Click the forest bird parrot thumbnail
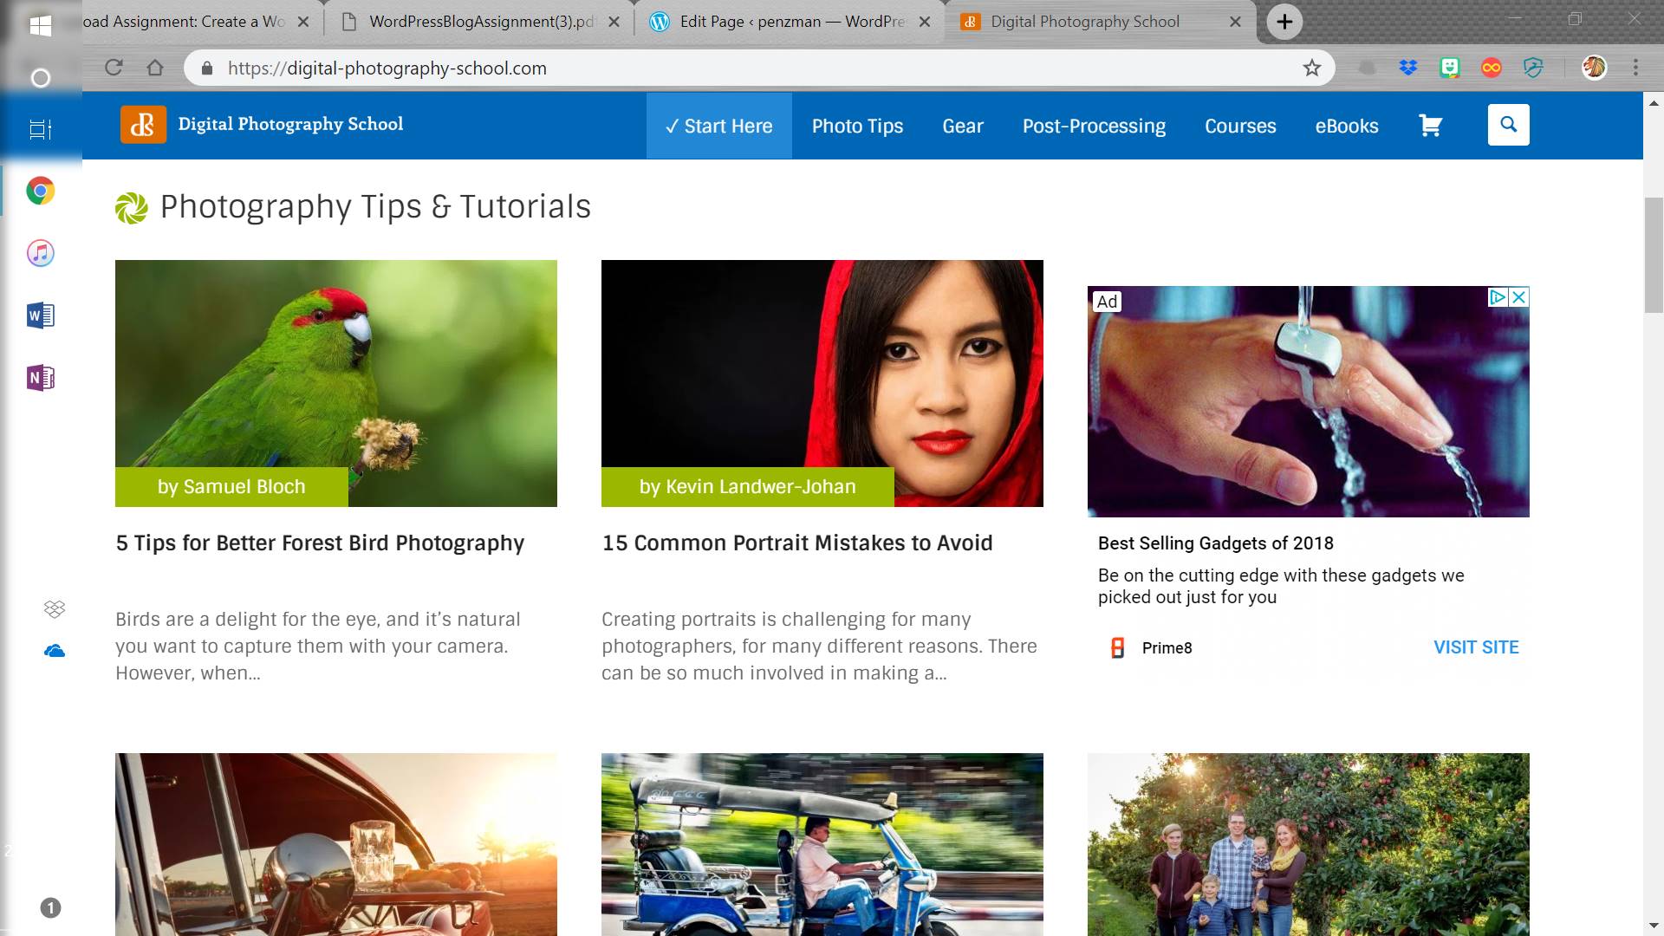Image resolution: width=1664 pixels, height=936 pixels. point(335,383)
